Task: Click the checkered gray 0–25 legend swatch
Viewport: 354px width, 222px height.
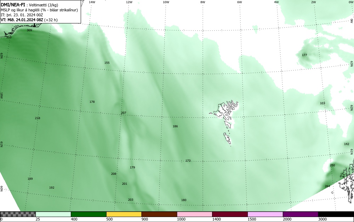Action: 18,214
